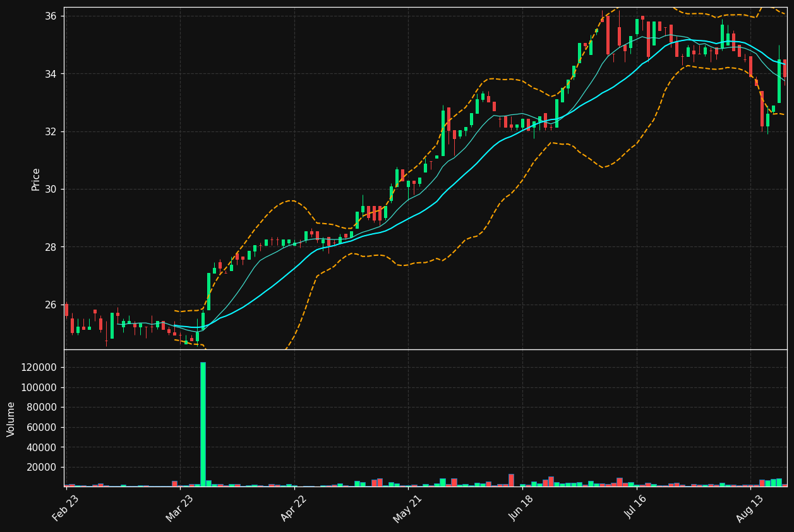The height and width of the screenshot is (532, 794).
Task: Click the 36 price tick label
Action: coord(52,16)
